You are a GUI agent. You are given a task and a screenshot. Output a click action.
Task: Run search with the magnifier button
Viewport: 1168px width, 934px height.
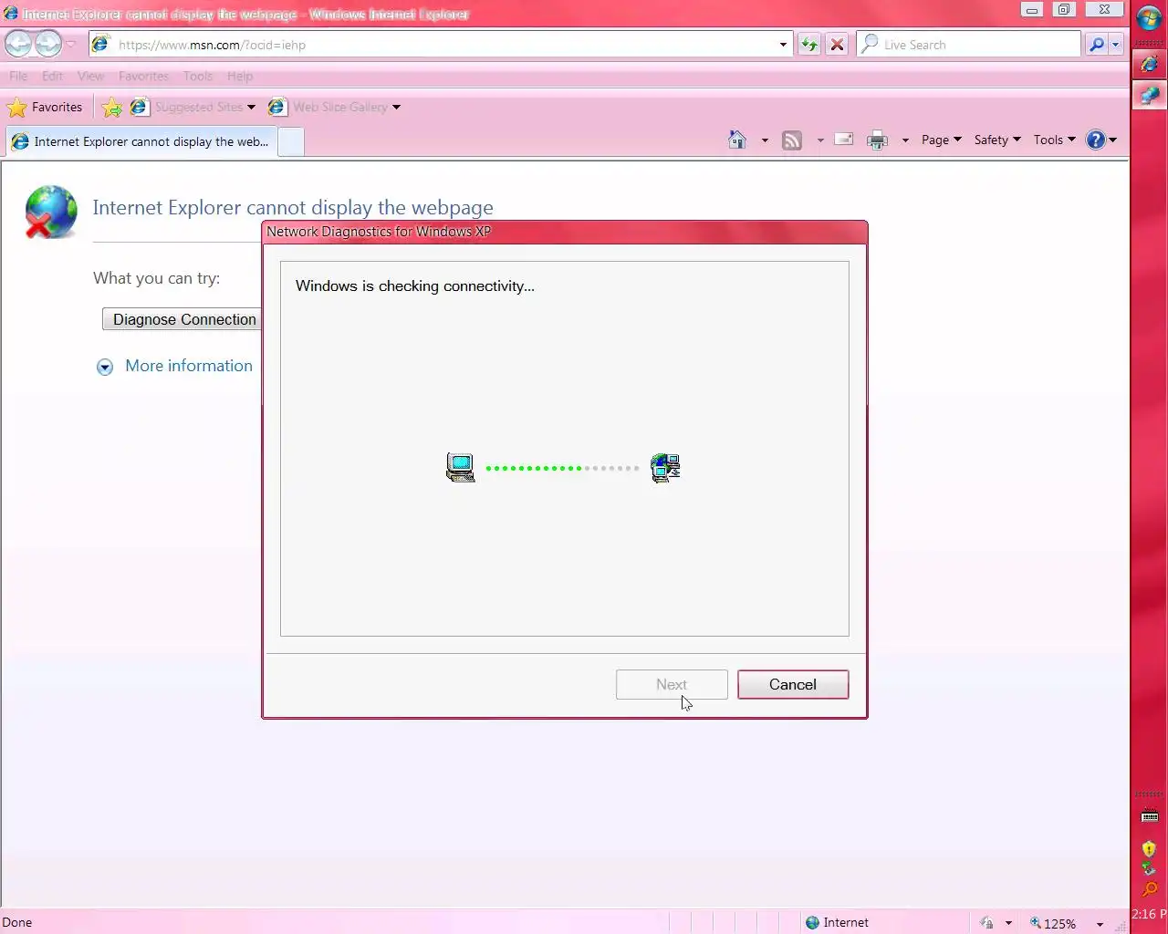click(x=1096, y=45)
